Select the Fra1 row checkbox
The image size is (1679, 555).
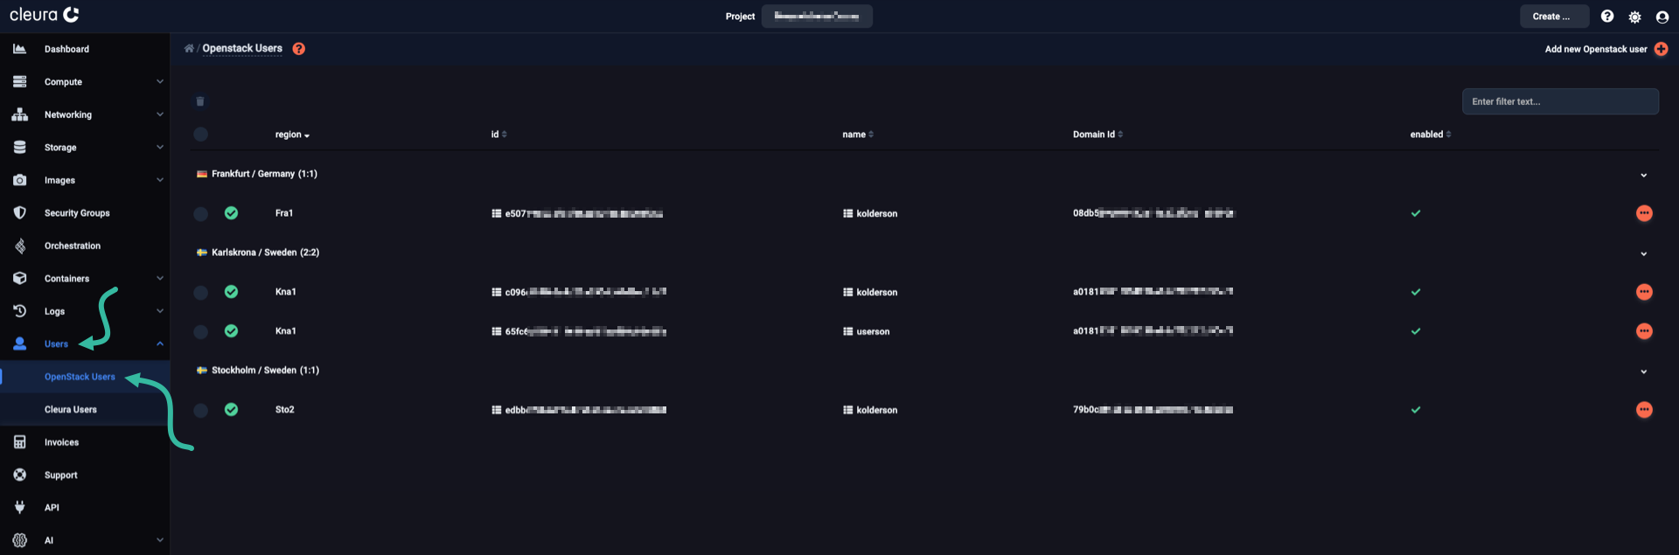click(x=200, y=213)
